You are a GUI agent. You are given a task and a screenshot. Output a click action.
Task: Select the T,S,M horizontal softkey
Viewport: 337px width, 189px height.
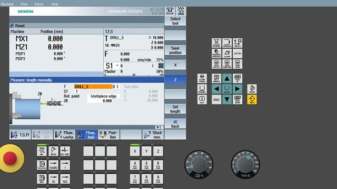click(20, 135)
